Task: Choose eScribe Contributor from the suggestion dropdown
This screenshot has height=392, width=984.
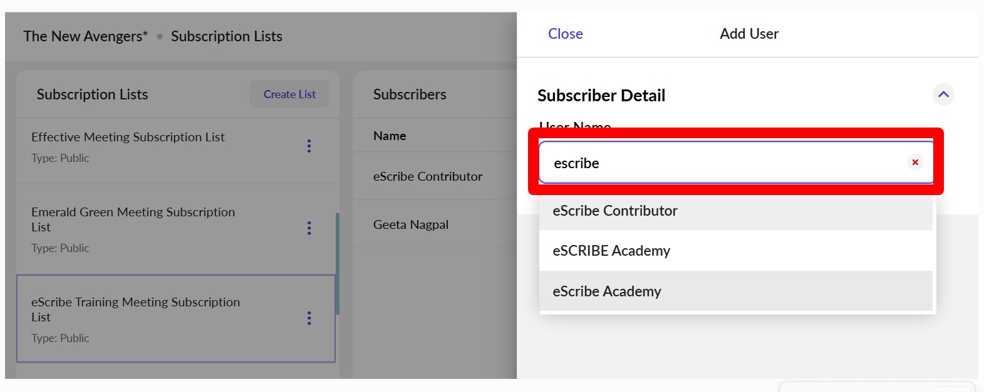Action: (x=615, y=211)
